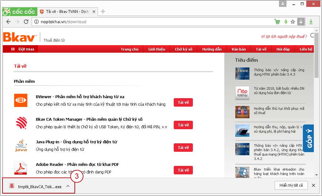The image size is (322, 196).
Task: Bookmark this page with the star icon
Action: (293, 22)
